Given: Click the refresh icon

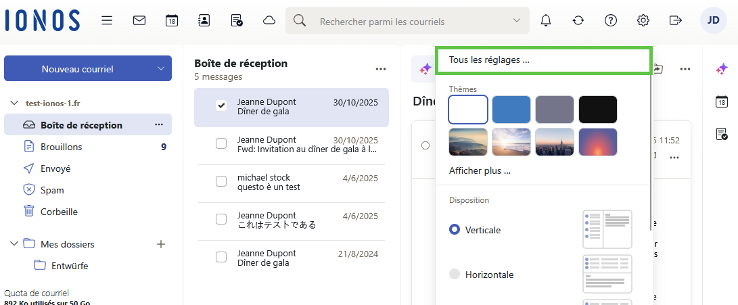Looking at the screenshot, I should (578, 20).
